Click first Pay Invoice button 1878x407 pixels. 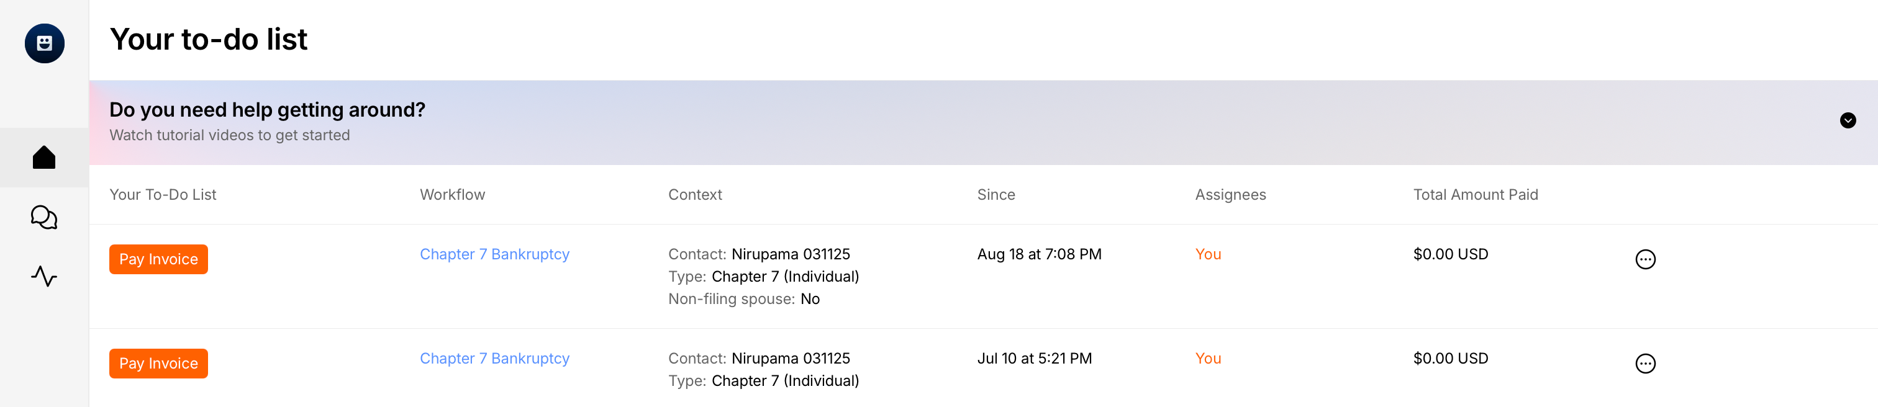(158, 259)
